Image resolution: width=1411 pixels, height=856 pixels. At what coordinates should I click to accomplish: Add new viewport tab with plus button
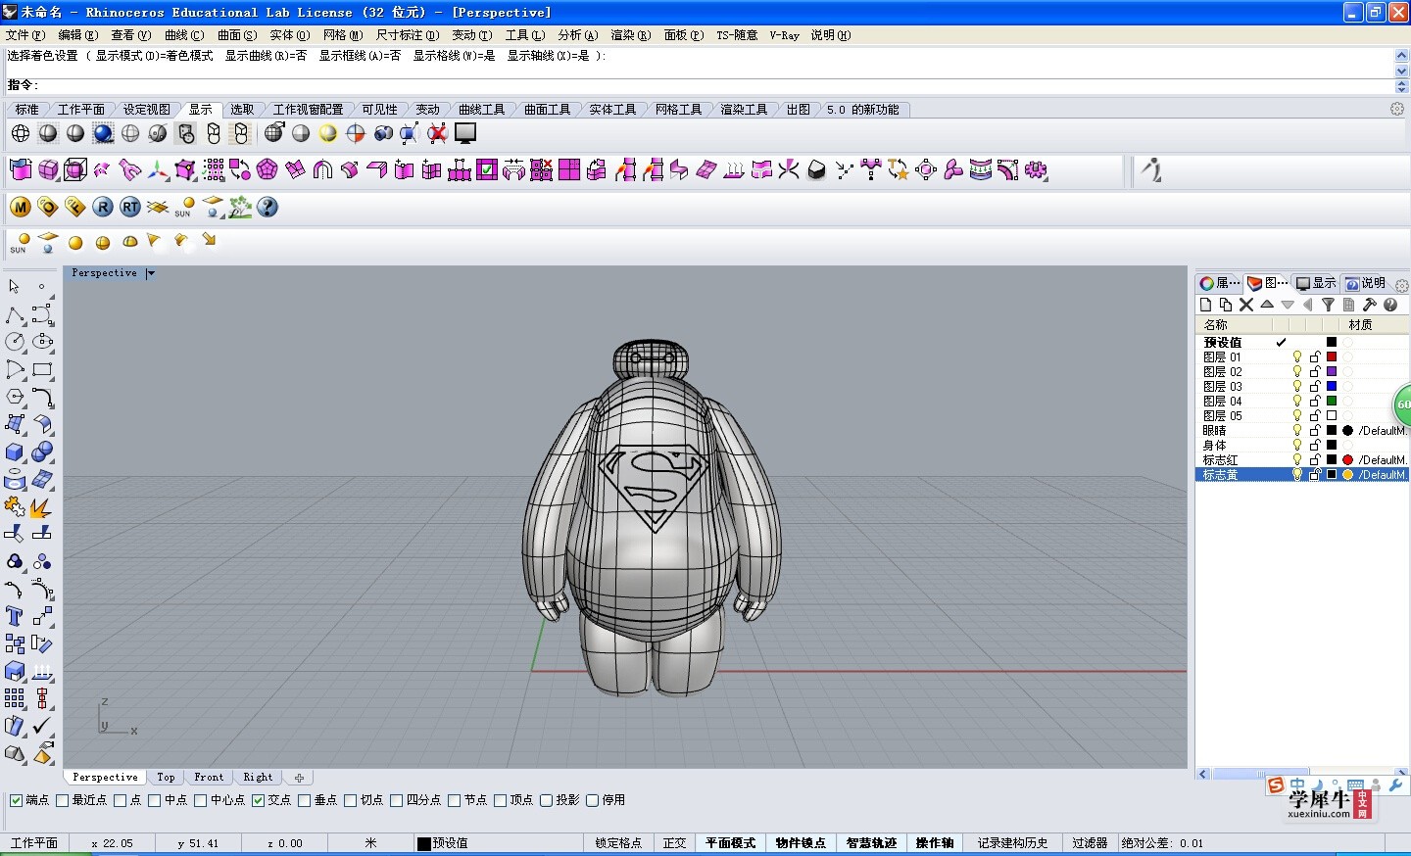point(299,778)
